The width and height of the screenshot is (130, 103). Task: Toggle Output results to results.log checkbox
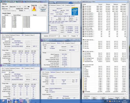3,11
